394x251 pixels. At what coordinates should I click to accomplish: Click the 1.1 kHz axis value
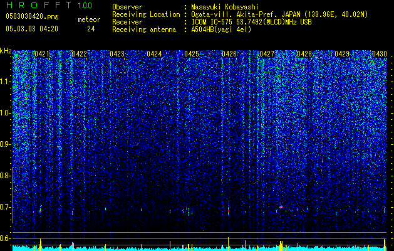click(x=5, y=82)
